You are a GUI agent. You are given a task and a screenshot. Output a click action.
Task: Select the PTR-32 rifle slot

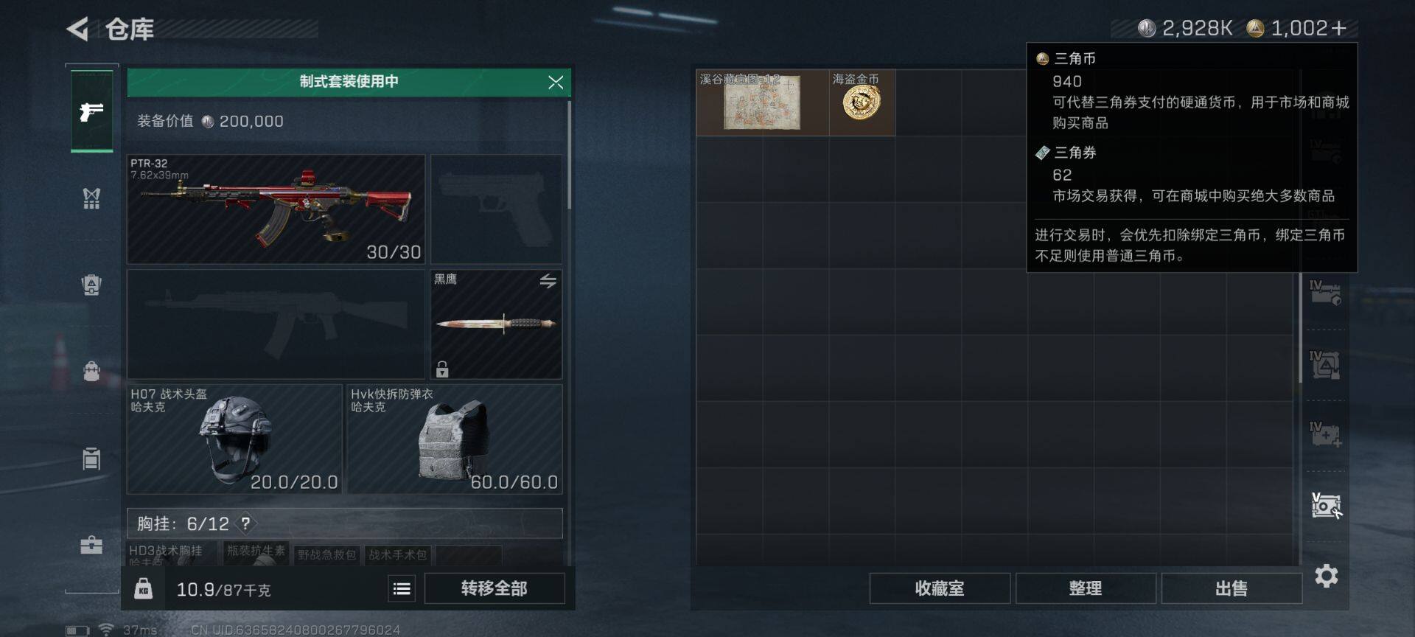(276, 209)
